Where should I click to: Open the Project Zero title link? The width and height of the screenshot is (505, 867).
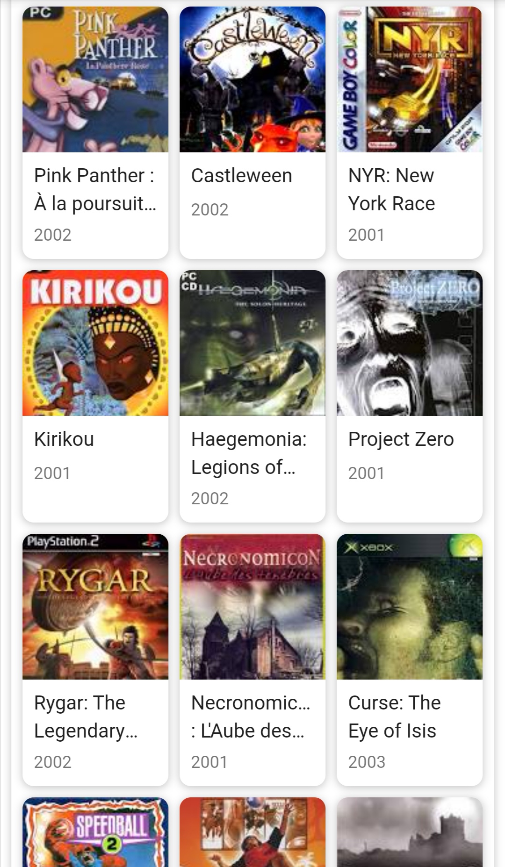[x=401, y=439]
